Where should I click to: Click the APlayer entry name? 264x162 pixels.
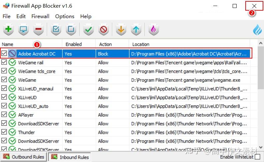pos(26,115)
